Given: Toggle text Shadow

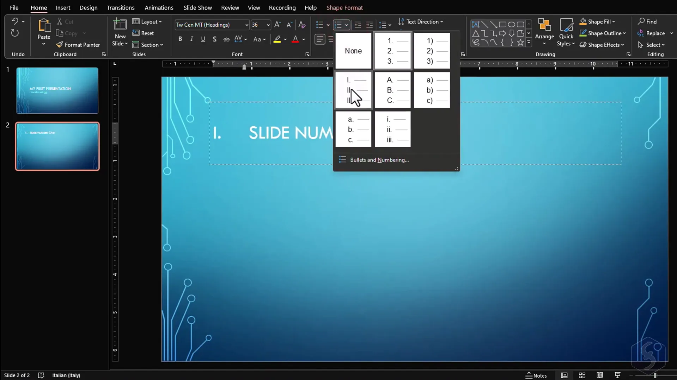Looking at the screenshot, I should click(x=214, y=39).
